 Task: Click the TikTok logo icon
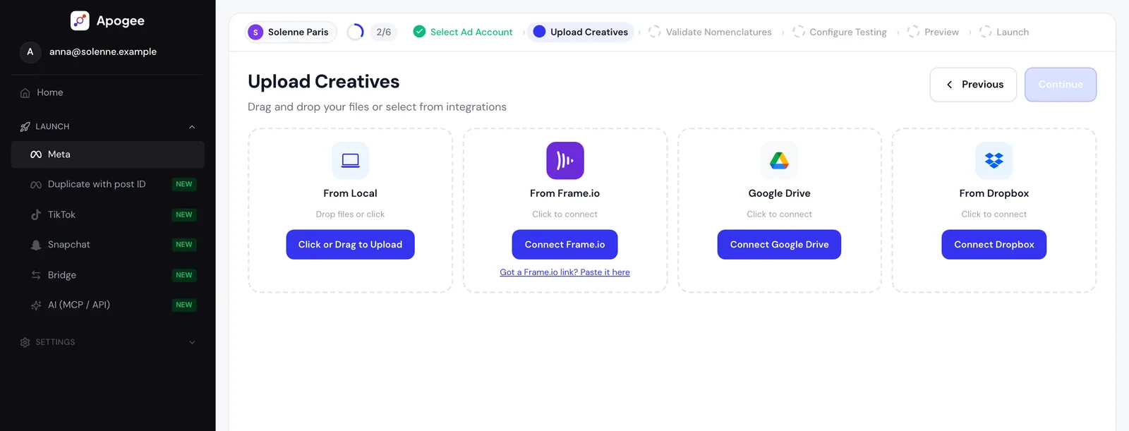[36, 214]
